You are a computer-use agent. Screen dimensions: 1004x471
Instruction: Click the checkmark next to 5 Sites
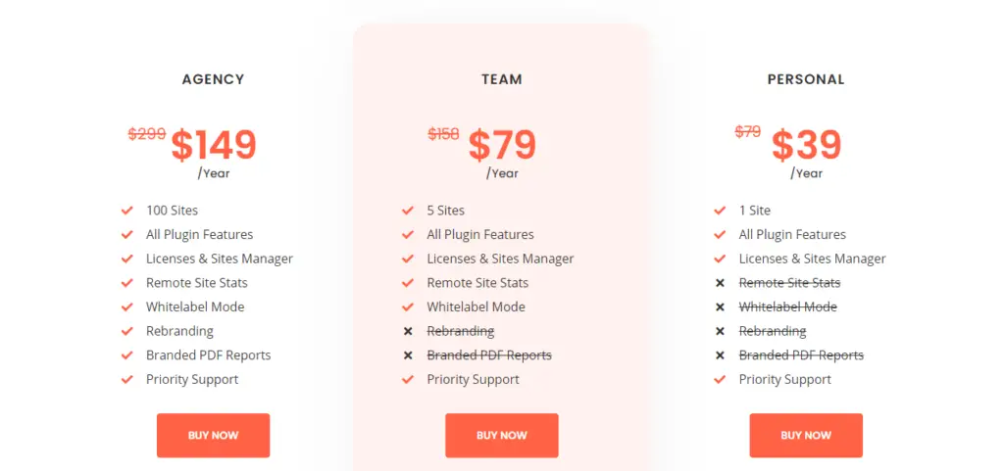click(408, 211)
